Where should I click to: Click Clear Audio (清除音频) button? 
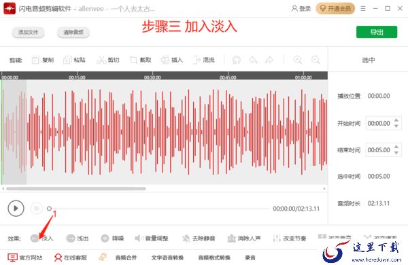tap(73, 32)
